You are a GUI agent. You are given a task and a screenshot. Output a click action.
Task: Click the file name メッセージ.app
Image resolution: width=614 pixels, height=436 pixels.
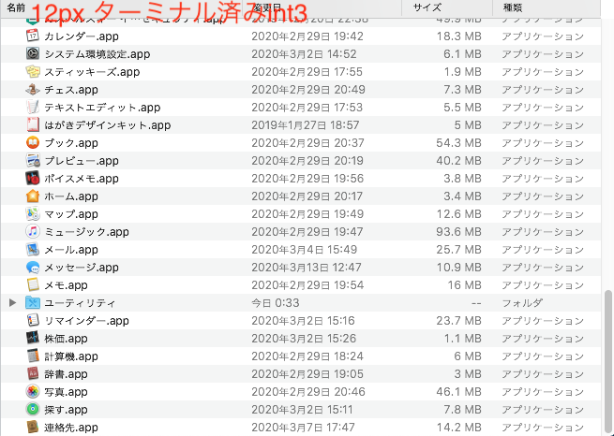click(x=82, y=268)
